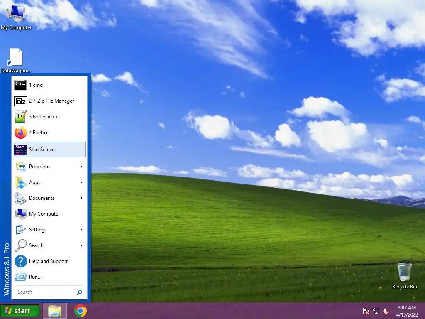Select the Recycle Bin desktop icon
Viewport: 425px width, 319px height.
404,272
